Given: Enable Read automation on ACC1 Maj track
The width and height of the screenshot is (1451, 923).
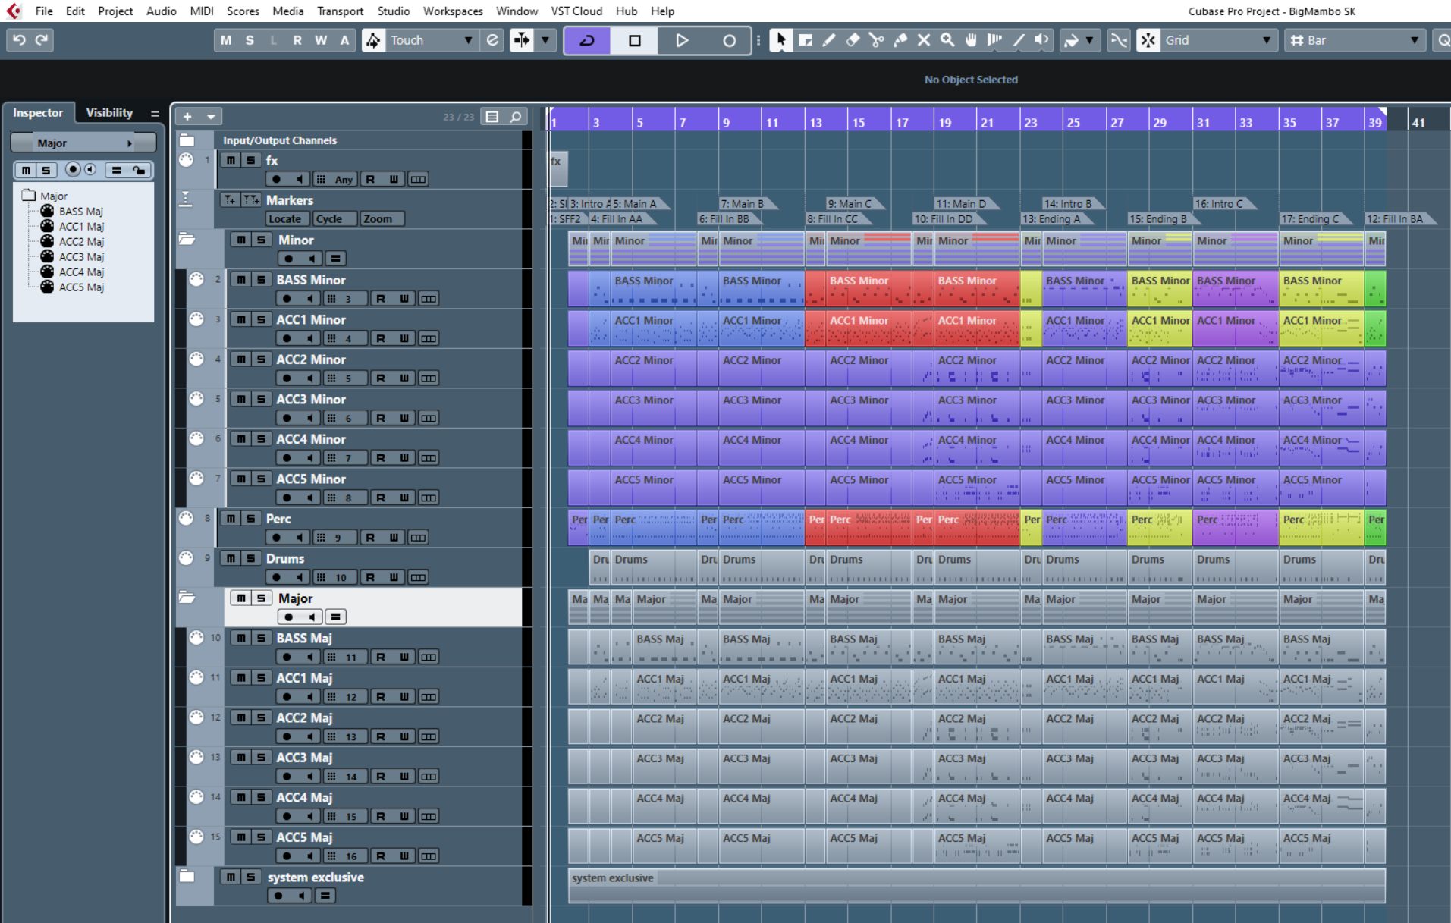Looking at the screenshot, I should point(381,697).
